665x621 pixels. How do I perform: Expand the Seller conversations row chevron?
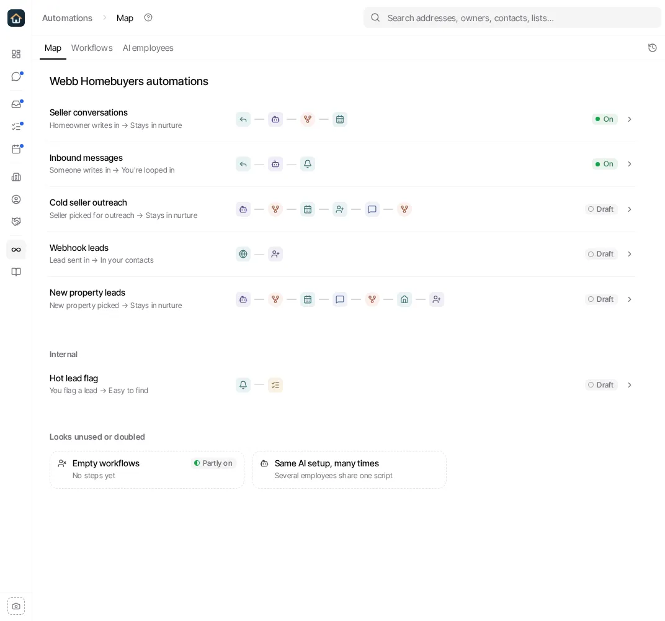(x=630, y=119)
